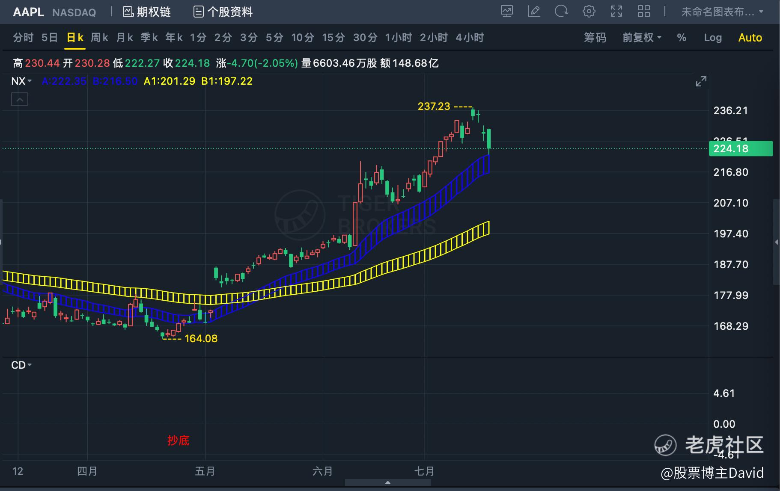Open the CD indicator dropdown

(x=21, y=365)
